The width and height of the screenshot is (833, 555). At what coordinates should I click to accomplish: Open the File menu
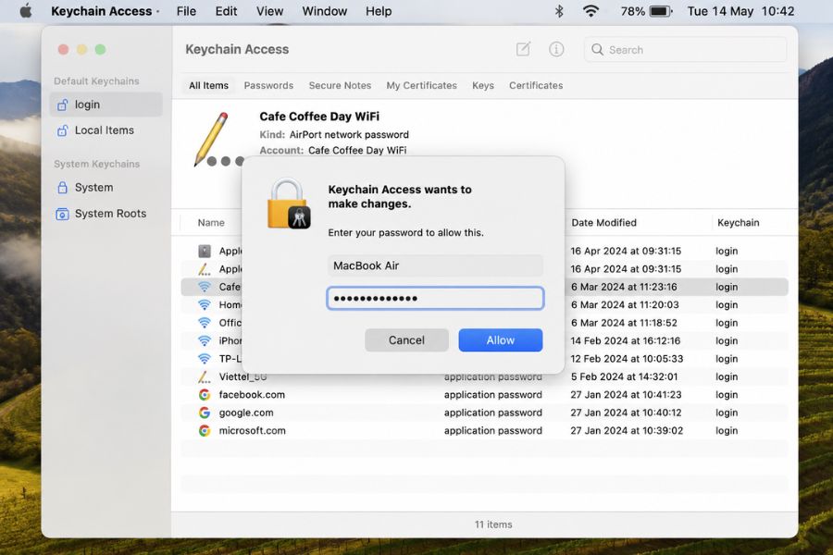(x=186, y=11)
